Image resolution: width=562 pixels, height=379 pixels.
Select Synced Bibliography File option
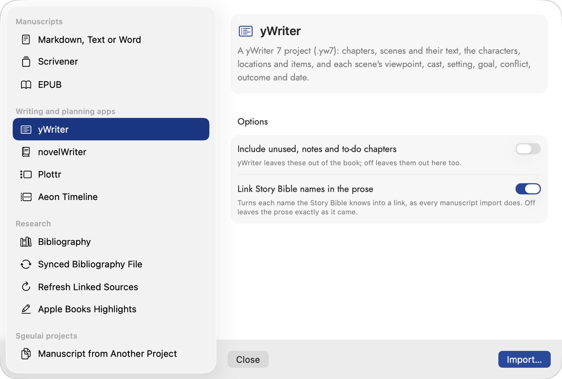pos(111,264)
